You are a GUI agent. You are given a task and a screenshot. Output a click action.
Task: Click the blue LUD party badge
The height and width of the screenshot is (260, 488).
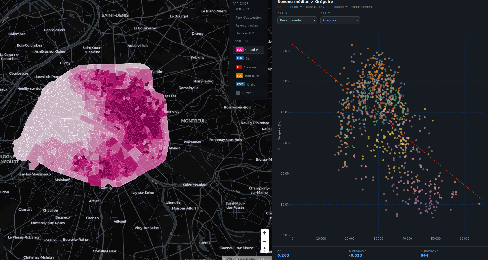[239, 58]
